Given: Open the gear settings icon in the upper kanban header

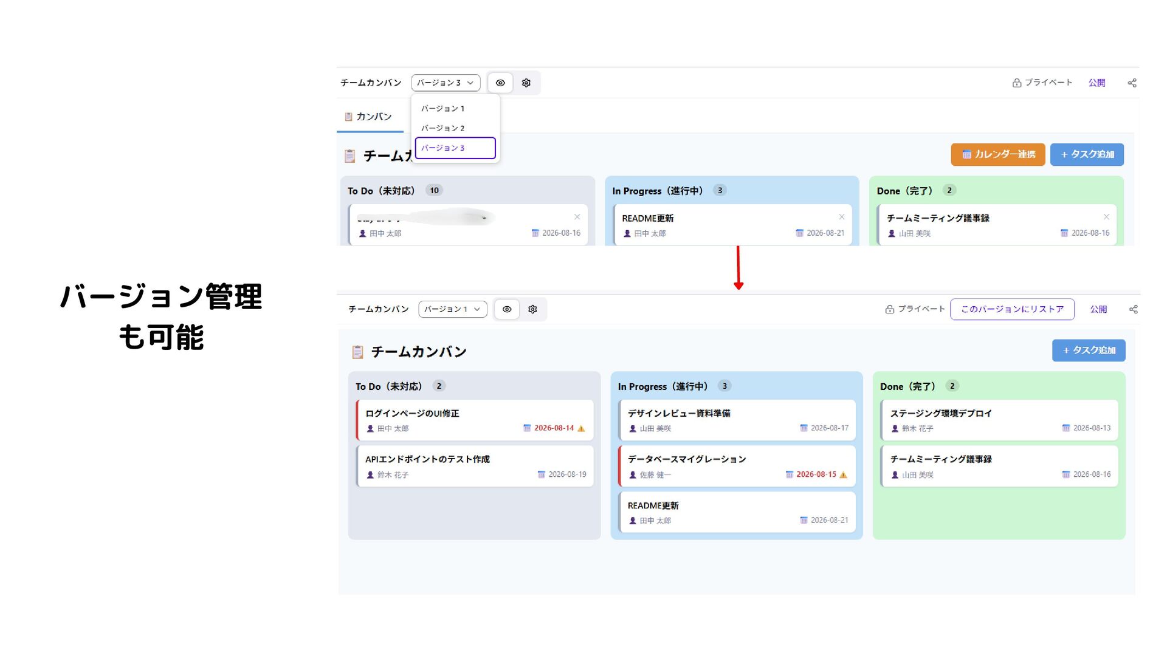Looking at the screenshot, I should click(526, 83).
